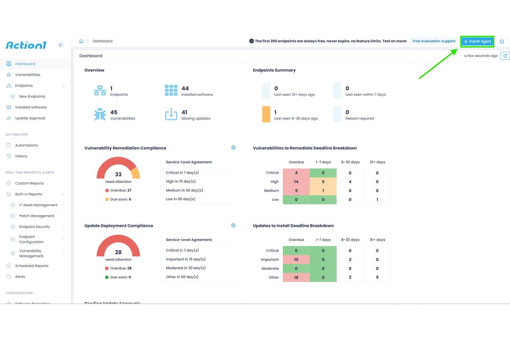The height and width of the screenshot is (340, 510).
Task: Open Vulnerabilities in the sidebar
Action: pyautogui.click(x=28, y=75)
